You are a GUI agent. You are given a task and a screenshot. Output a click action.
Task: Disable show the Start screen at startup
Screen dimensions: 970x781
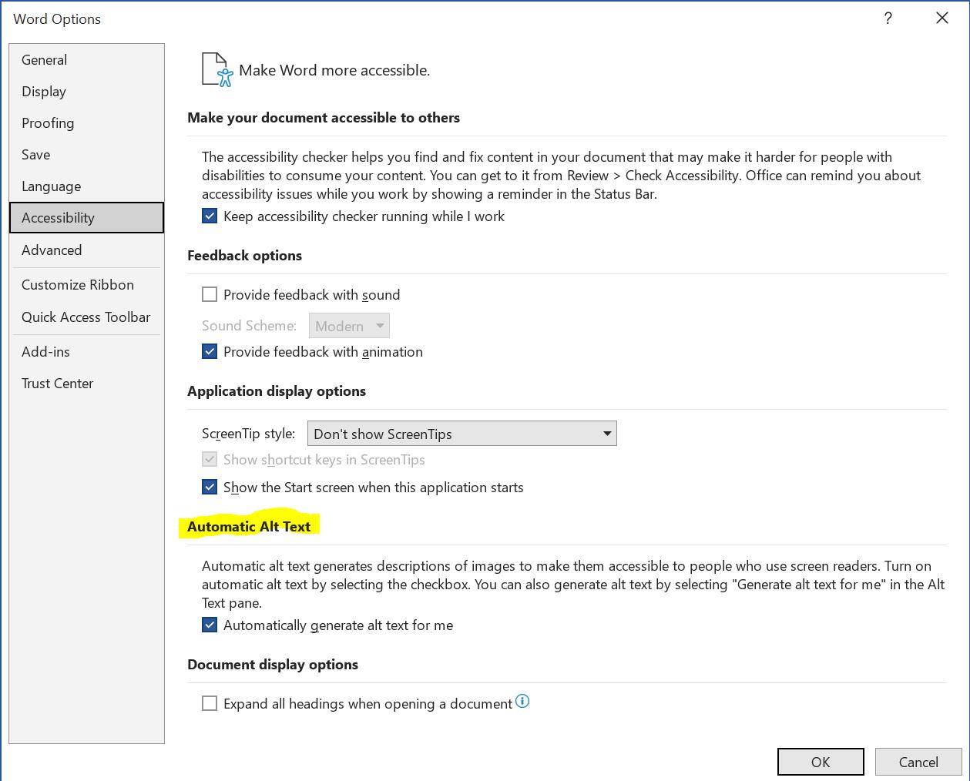(210, 487)
